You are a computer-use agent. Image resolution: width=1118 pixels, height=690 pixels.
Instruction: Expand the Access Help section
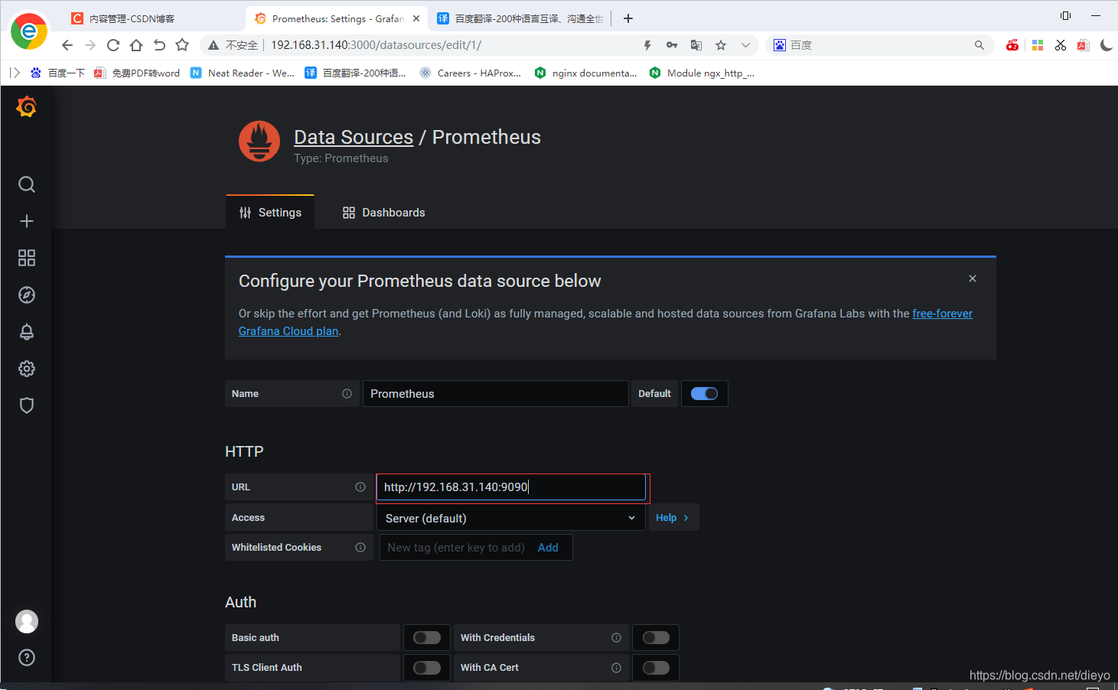tap(673, 518)
